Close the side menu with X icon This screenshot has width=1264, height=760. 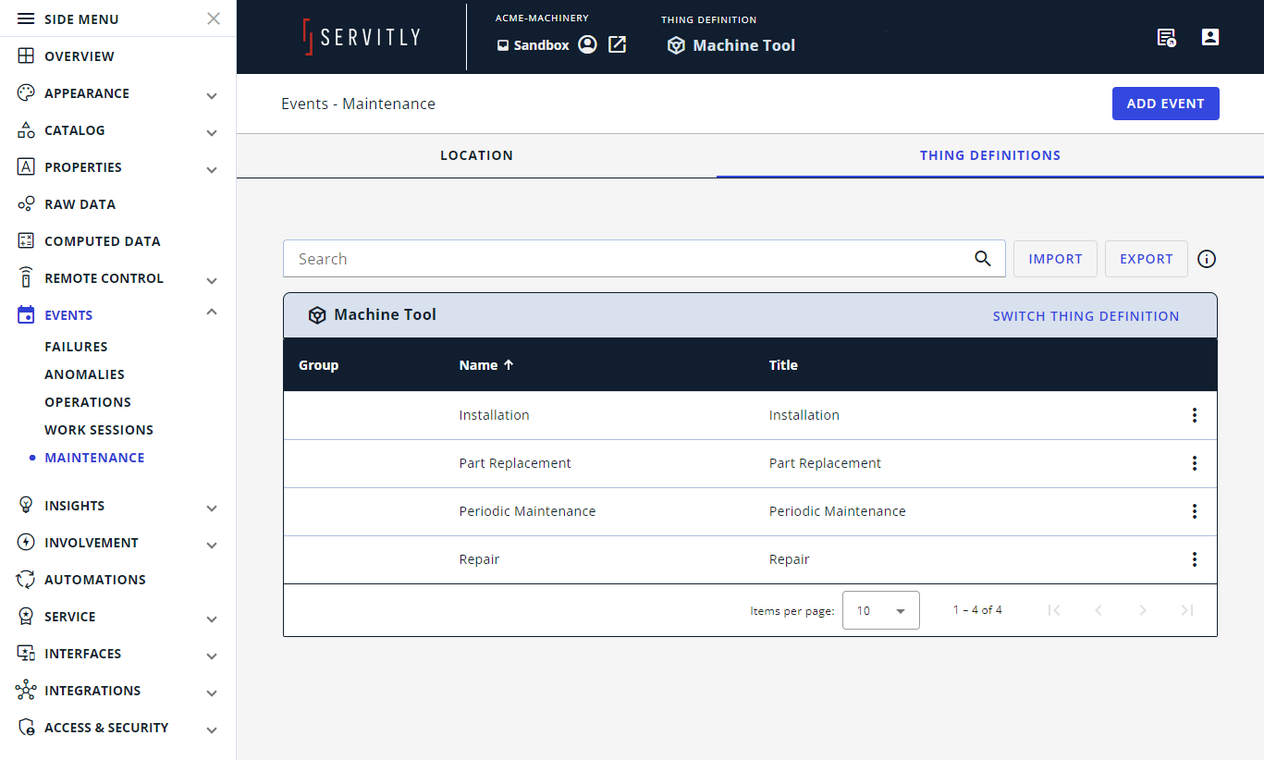pyautogui.click(x=214, y=18)
